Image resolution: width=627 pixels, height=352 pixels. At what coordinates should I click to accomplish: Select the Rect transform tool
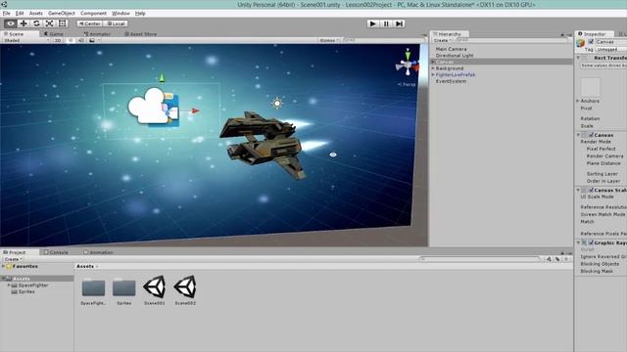pos(63,23)
